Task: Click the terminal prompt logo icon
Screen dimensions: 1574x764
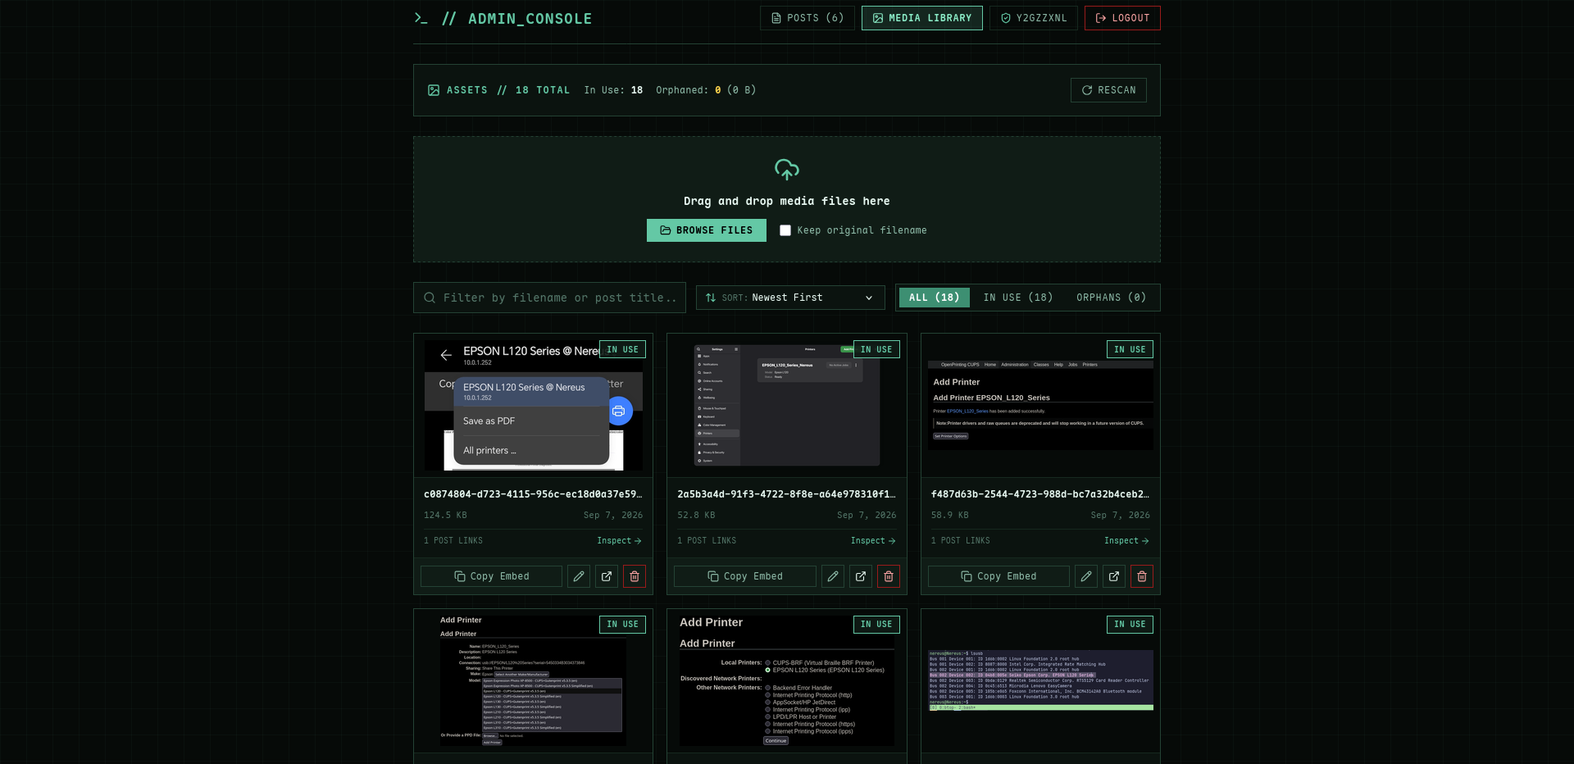Action: point(421,18)
